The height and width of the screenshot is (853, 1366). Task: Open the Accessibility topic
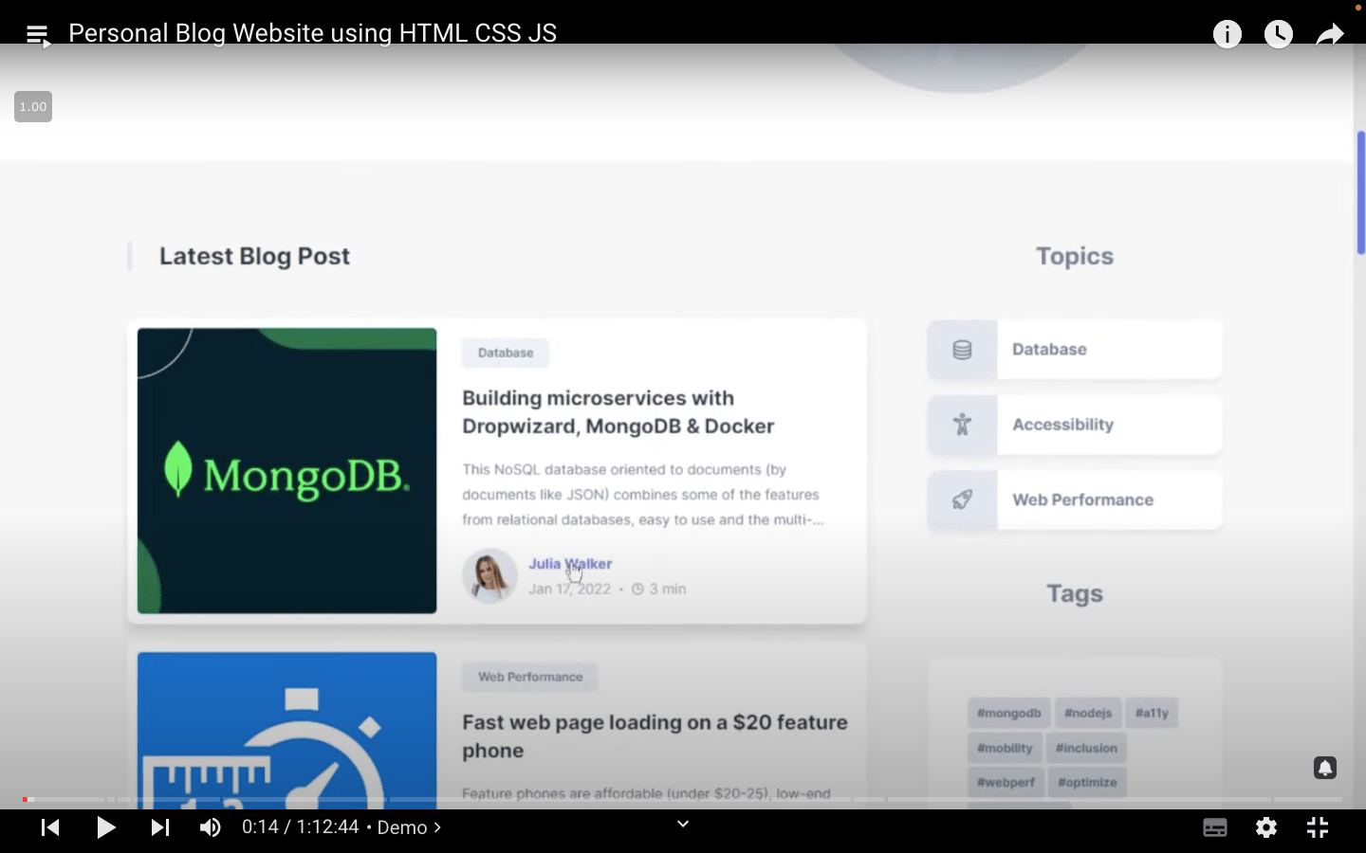pos(1075,425)
